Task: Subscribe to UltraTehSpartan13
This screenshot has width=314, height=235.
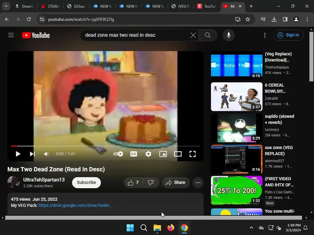Action: (86, 183)
